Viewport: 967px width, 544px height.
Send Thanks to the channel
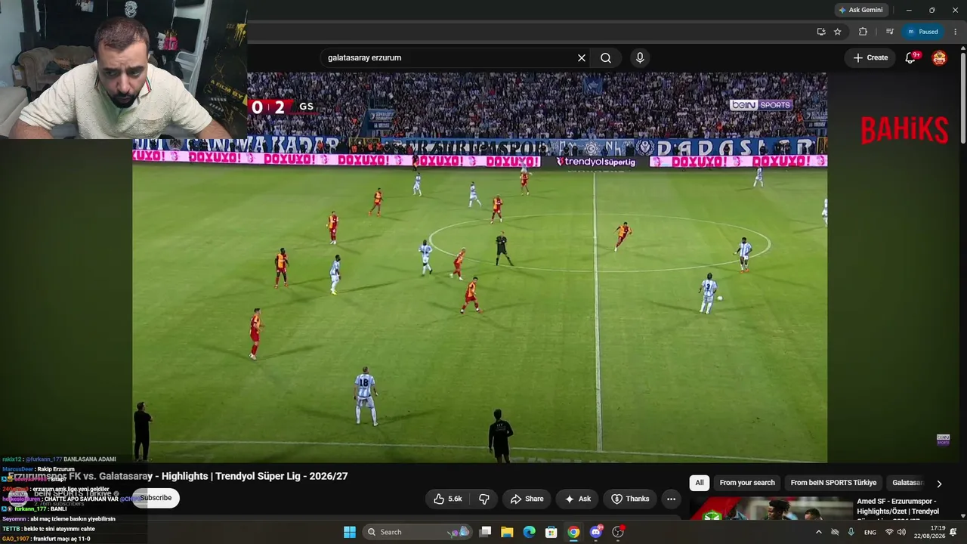pyautogui.click(x=630, y=499)
